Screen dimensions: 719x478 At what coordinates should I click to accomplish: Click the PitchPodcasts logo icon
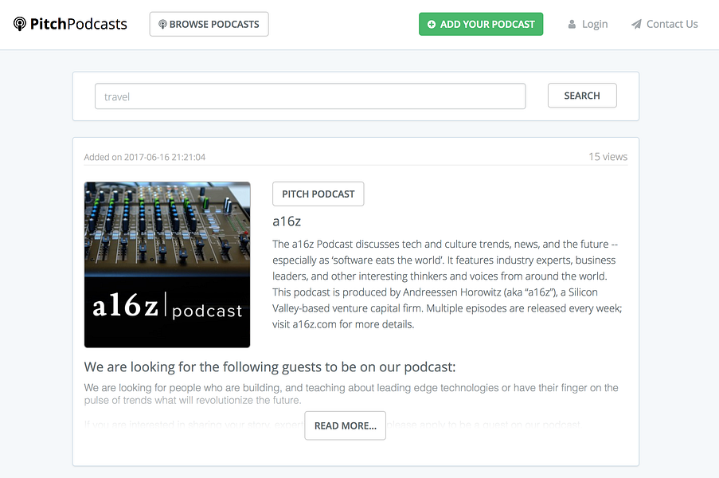click(20, 24)
